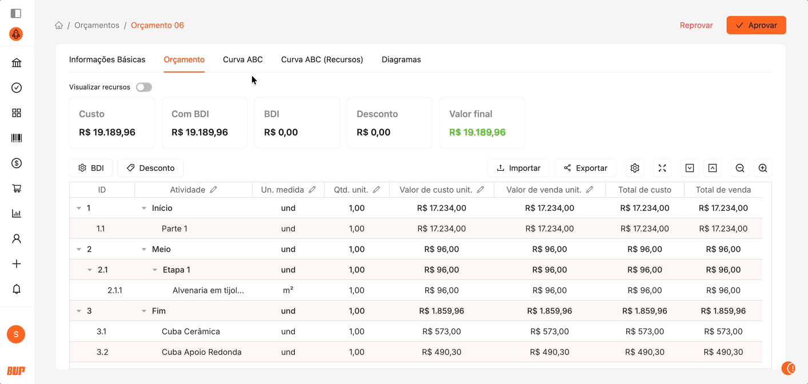Zoom out on the budget table
The width and height of the screenshot is (808, 384).
click(739, 168)
